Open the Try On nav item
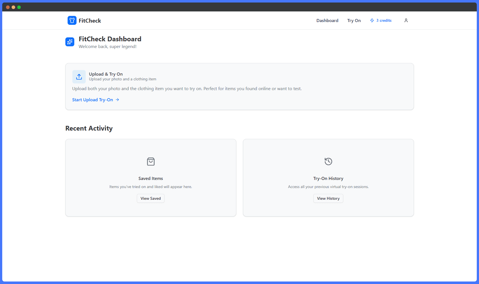 [x=354, y=20]
